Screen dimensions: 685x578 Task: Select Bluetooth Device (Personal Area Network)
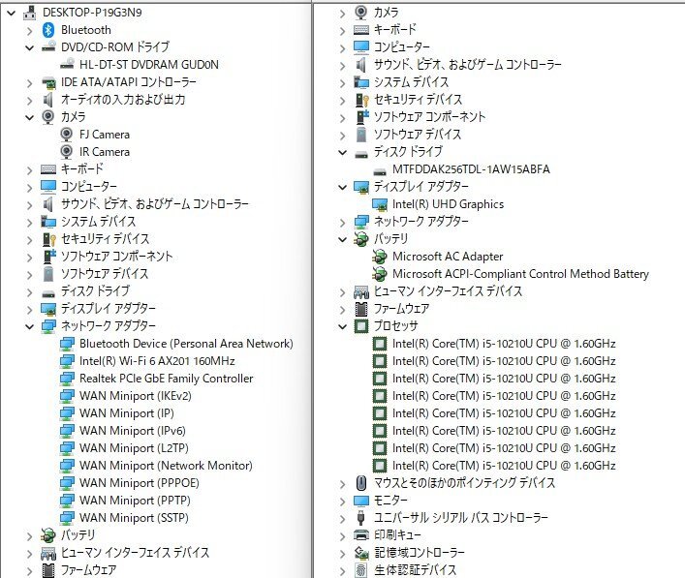[186, 344]
